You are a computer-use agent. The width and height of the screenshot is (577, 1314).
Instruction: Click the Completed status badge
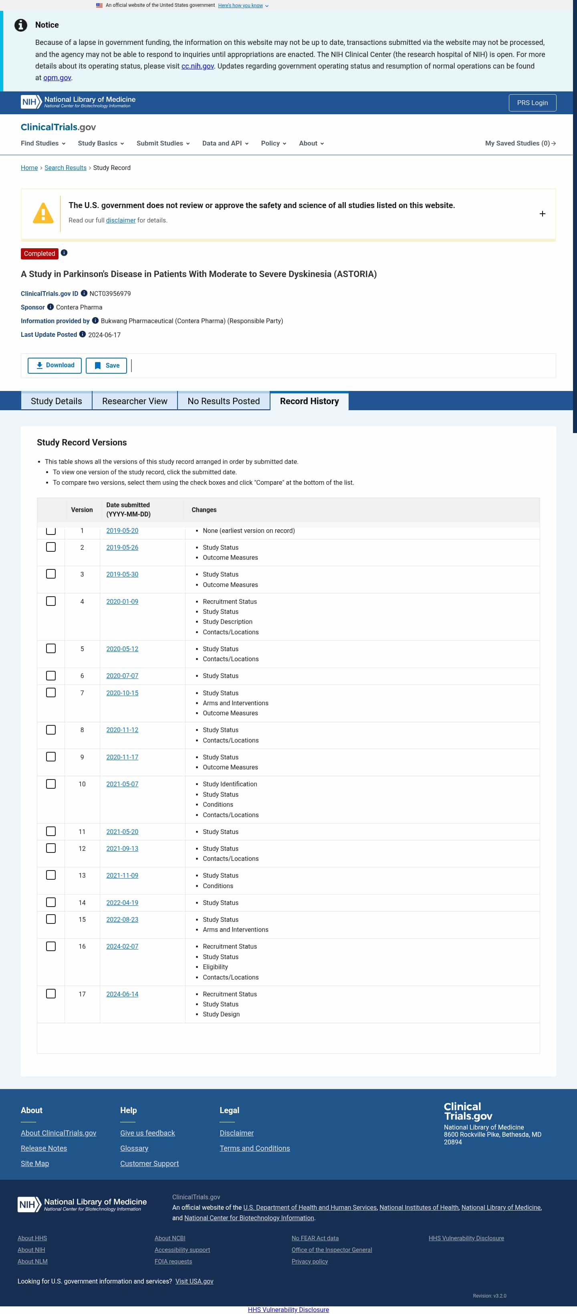point(39,253)
